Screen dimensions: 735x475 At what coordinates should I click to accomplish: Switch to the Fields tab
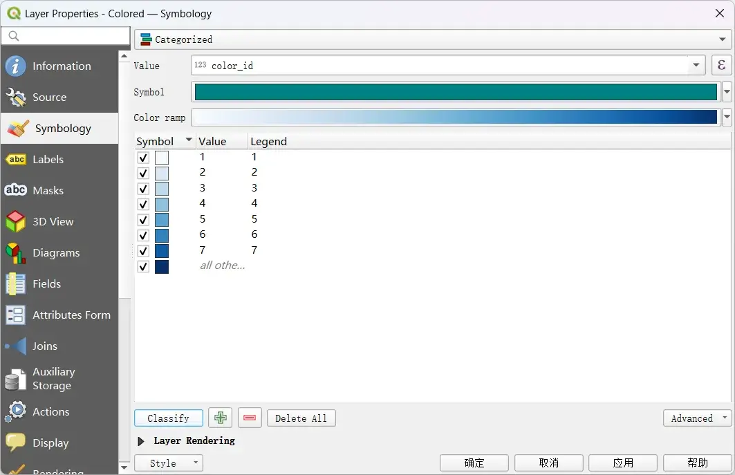[x=59, y=283]
